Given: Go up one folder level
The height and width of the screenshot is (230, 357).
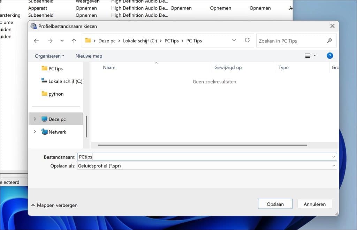Looking at the screenshot, I should 74,41.
